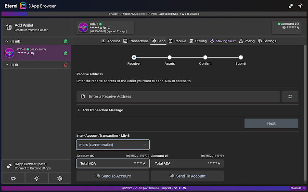The image size is (308, 192).
Task: Open the wallet Settings tab
Action: (x=267, y=41)
